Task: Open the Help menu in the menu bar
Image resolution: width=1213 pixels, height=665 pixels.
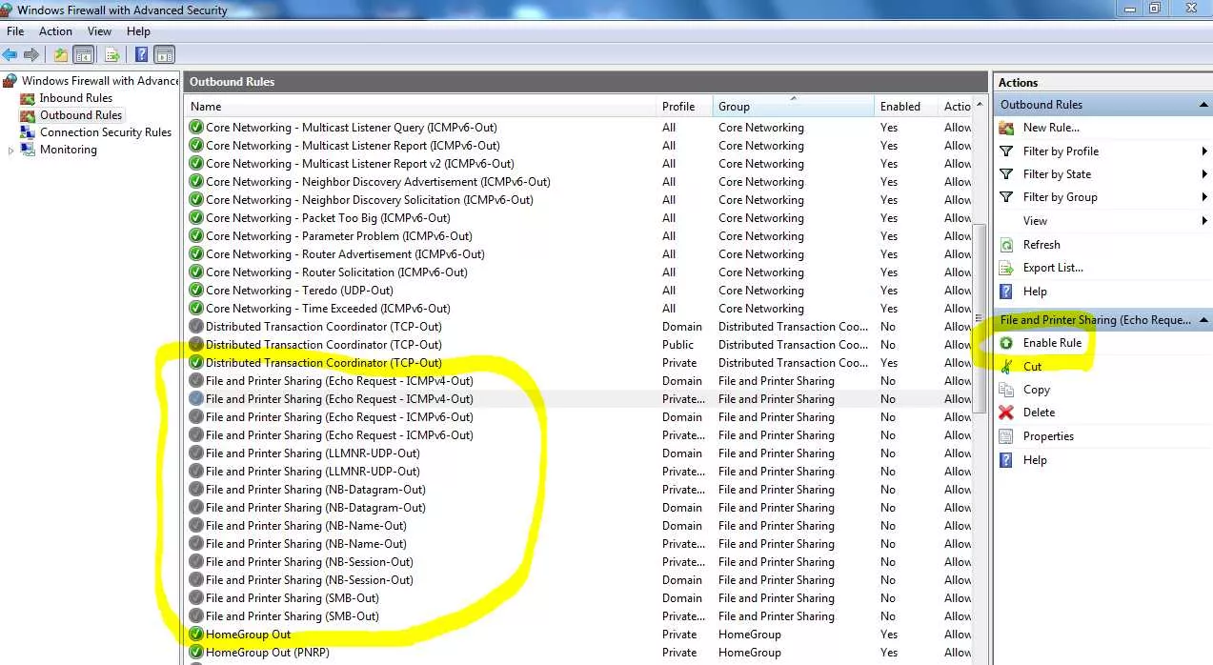Action: pos(138,31)
